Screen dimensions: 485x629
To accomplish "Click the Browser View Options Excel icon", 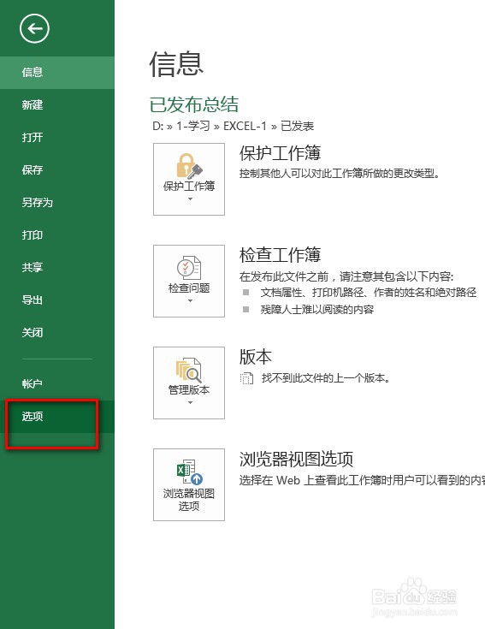I will pos(190,472).
